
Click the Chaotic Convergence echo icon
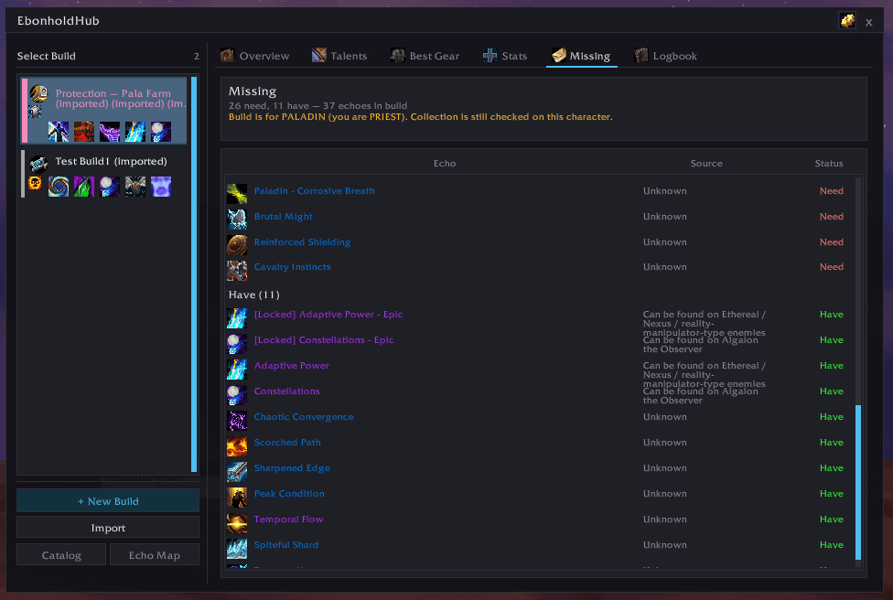237,420
